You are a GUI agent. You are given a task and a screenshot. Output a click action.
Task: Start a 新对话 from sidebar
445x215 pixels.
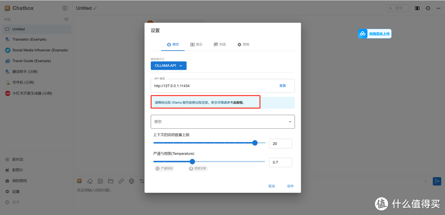tap(37, 160)
